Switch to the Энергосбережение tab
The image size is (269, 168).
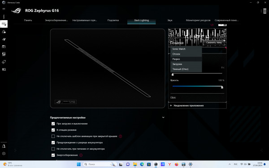[56, 20]
